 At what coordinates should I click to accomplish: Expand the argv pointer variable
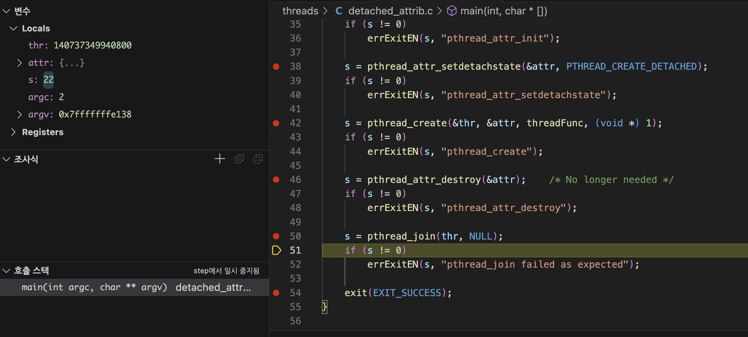click(x=19, y=115)
